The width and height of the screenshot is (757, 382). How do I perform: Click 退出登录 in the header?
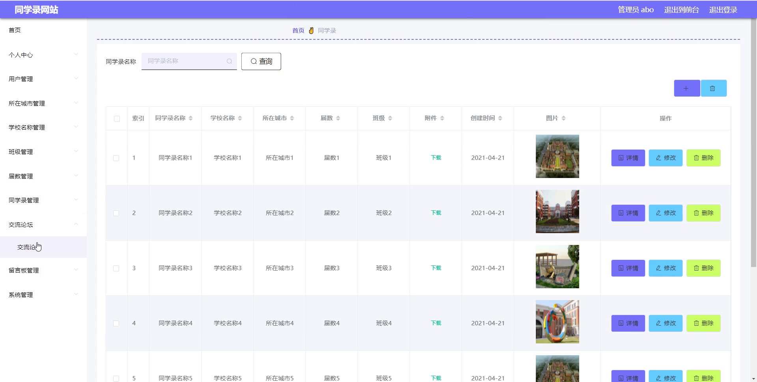click(x=723, y=9)
